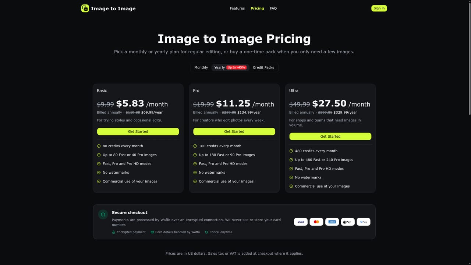The width and height of the screenshot is (471, 265).
Task: Click the Up to -45% badge
Action: (x=237, y=67)
